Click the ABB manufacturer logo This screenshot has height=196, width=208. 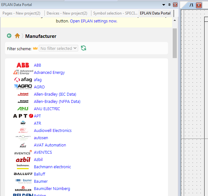23,65
